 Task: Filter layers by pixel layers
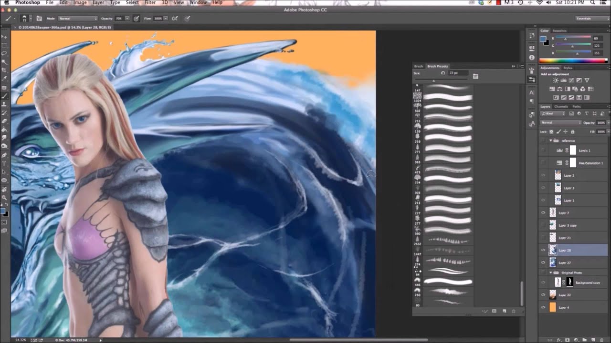pyautogui.click(x=571, y=113)
